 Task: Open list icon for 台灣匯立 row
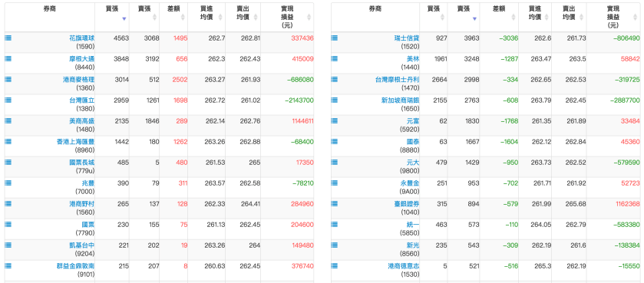point(8,100)
